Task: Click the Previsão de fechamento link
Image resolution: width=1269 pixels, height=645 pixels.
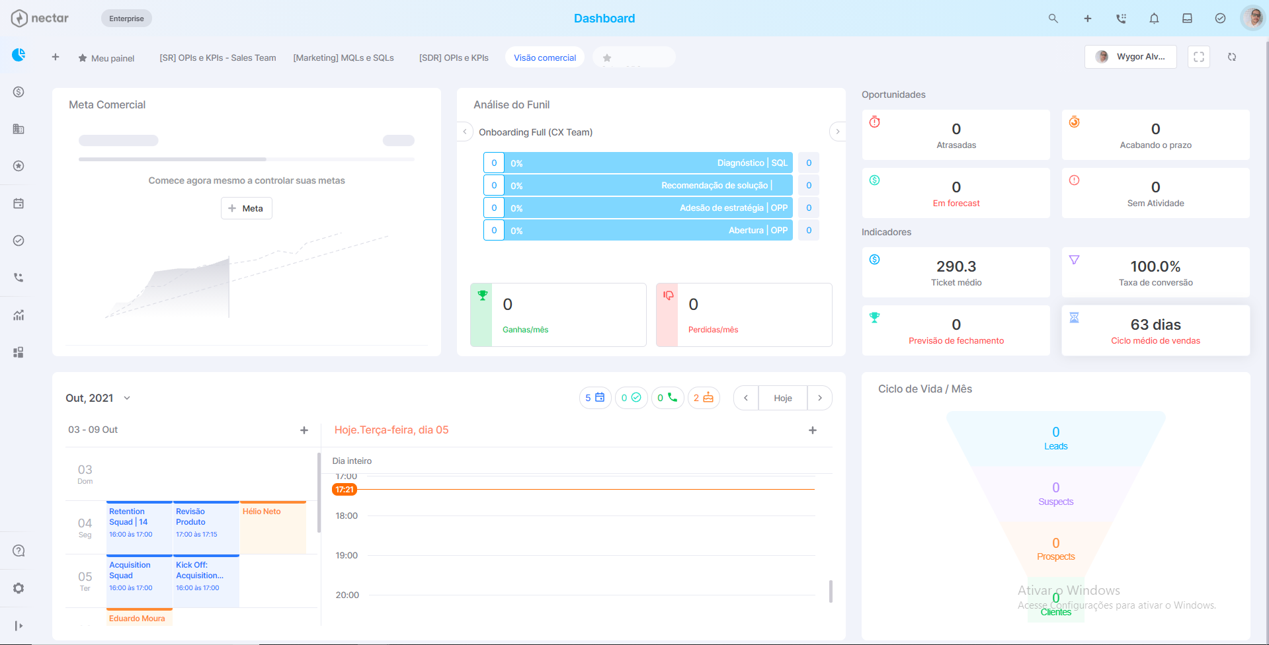Action: tap(956, 340)
